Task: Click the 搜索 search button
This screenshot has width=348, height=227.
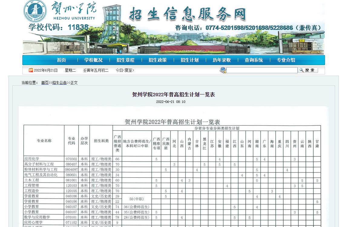Action: point(308,70)
